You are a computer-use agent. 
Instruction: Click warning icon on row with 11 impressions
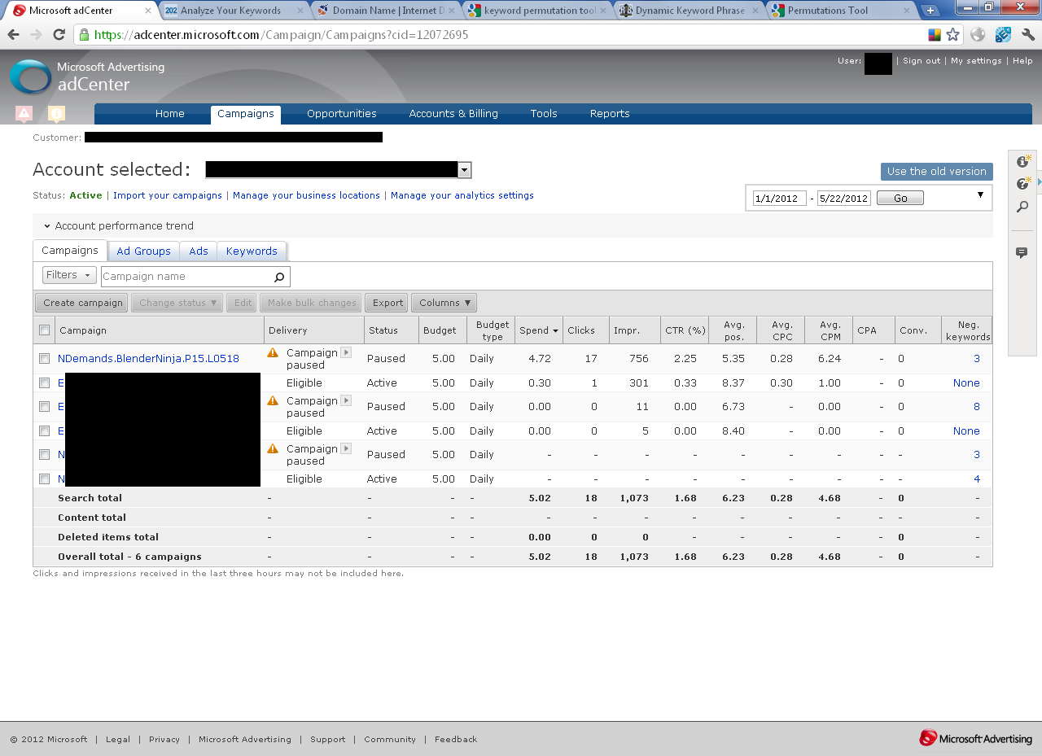[x=273, y=400]
